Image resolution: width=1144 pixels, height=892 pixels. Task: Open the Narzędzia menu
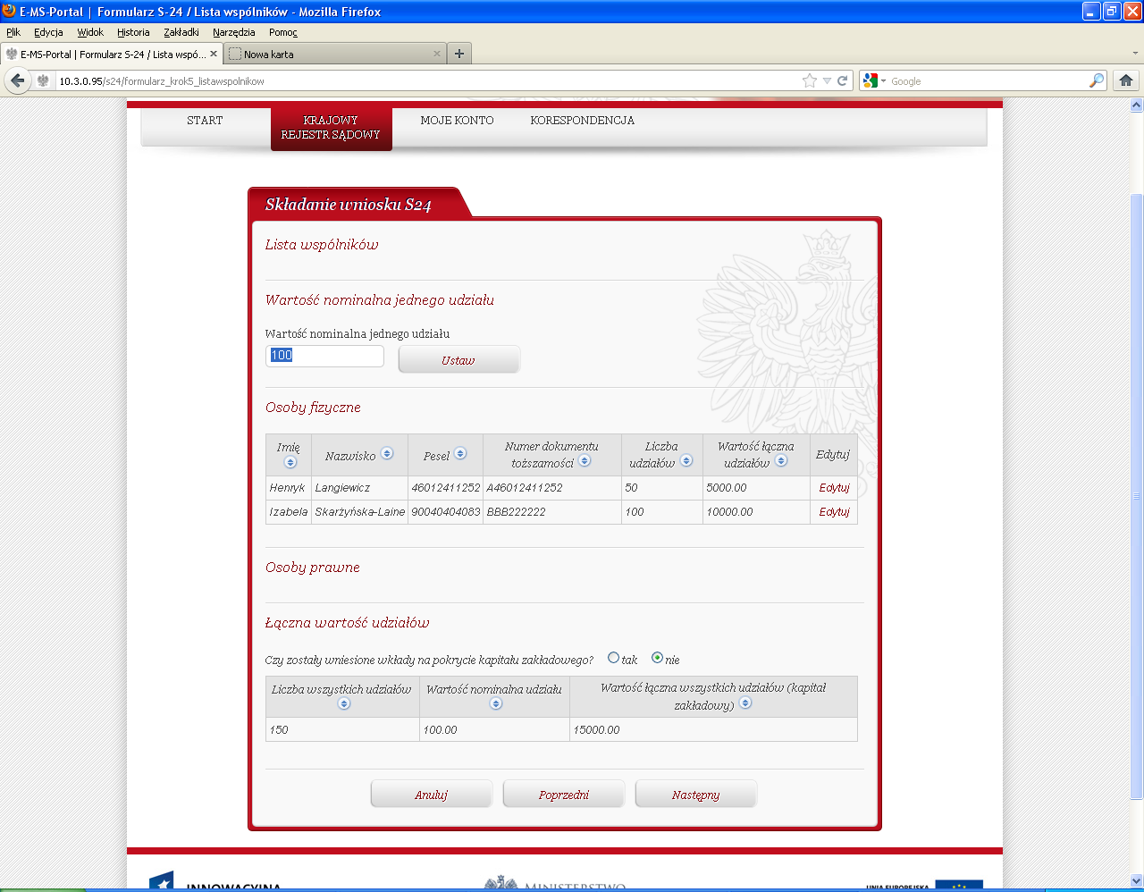click(233, 32)
